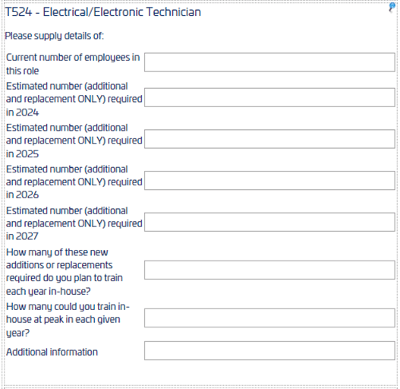Activate the 2026 estimated number field
The image size is (400, 389).
coord(269,181)
